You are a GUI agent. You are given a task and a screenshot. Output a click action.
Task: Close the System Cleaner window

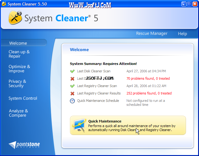[x=195, y=4]
